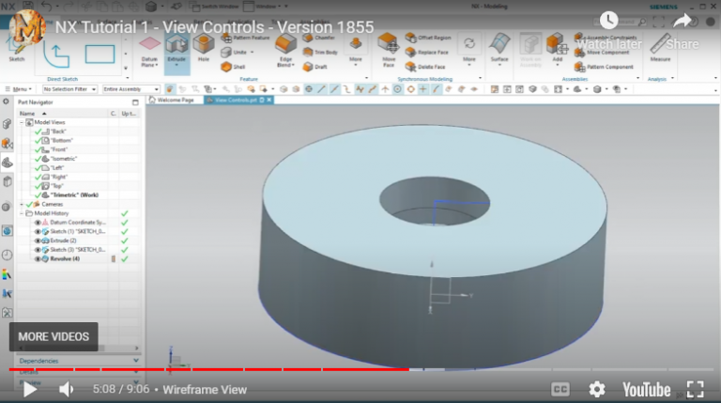
Task: Click the Chamfer tool
Action: (319, 38)
